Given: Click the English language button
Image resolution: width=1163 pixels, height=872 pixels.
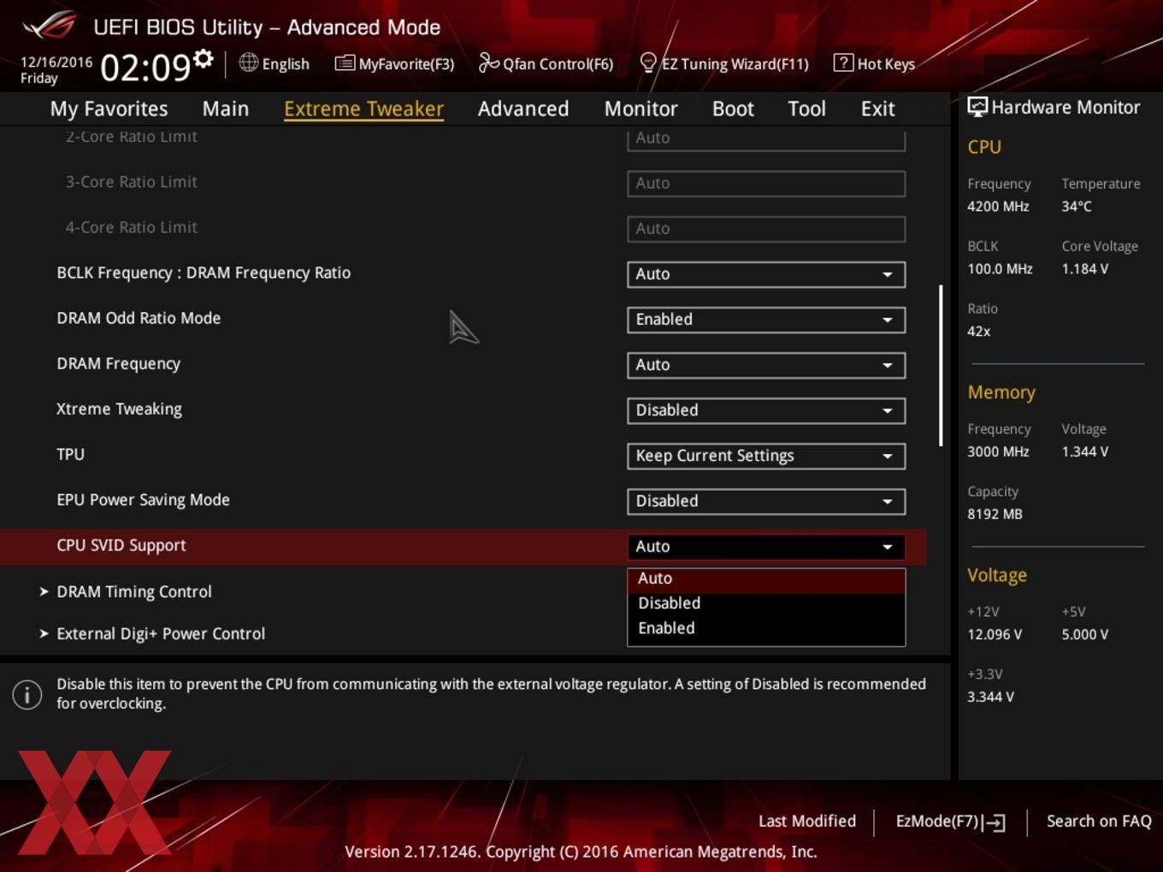Looking at the screenshot, I should pos(275,63).
